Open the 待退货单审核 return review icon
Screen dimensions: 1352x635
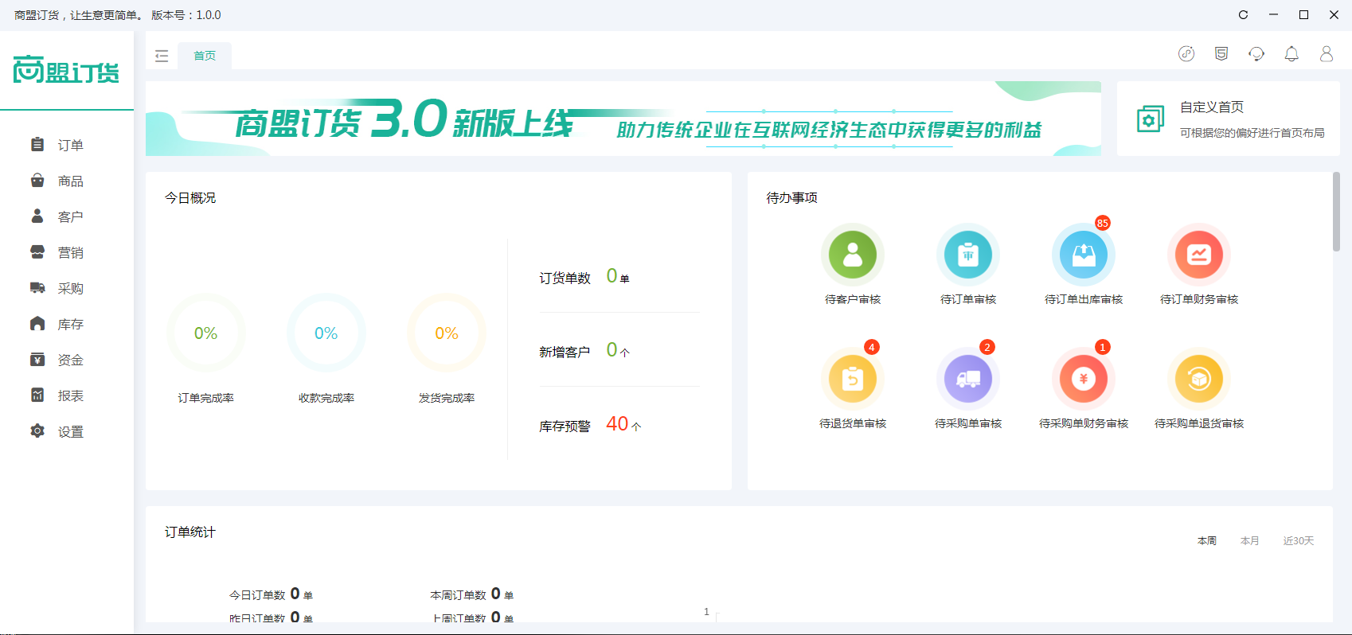click(852, 379)
